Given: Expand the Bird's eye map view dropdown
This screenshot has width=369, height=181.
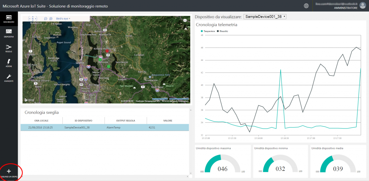Looking at the screenshot, I should click(x=63, y=19).
